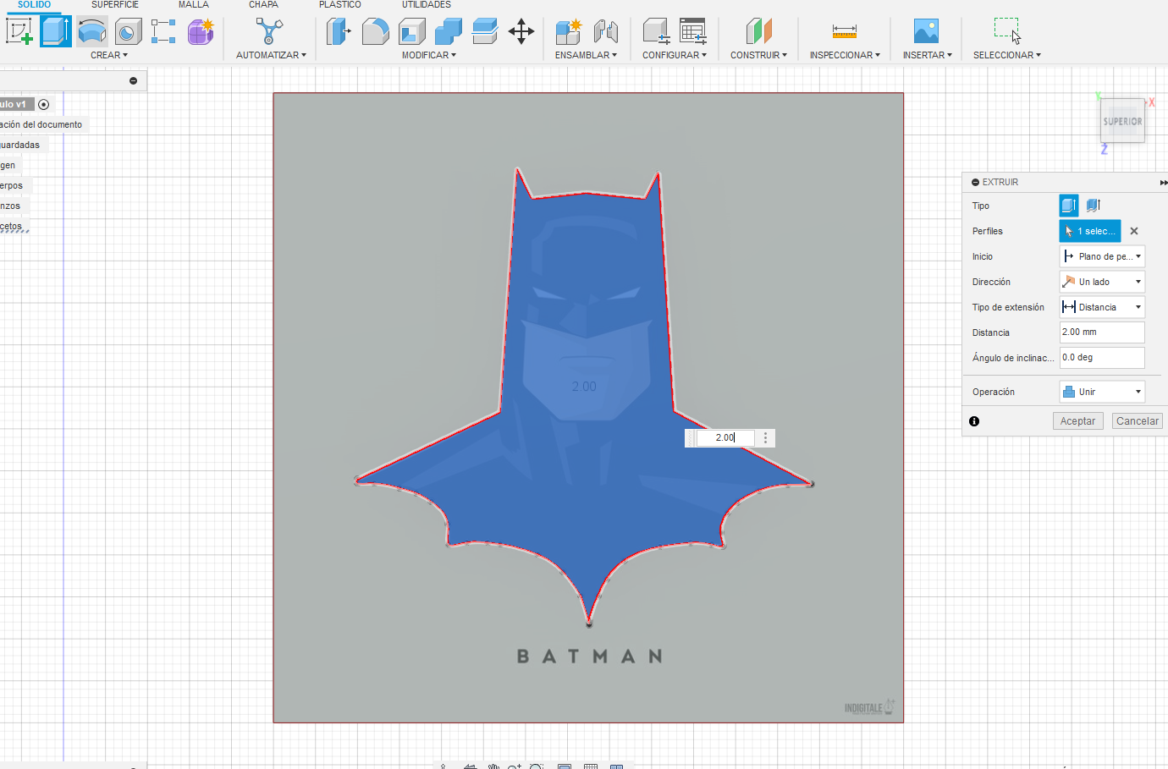The image size is (1168, 769).
Task: Select the Create Sketch tool
Action: coord(19,31)
